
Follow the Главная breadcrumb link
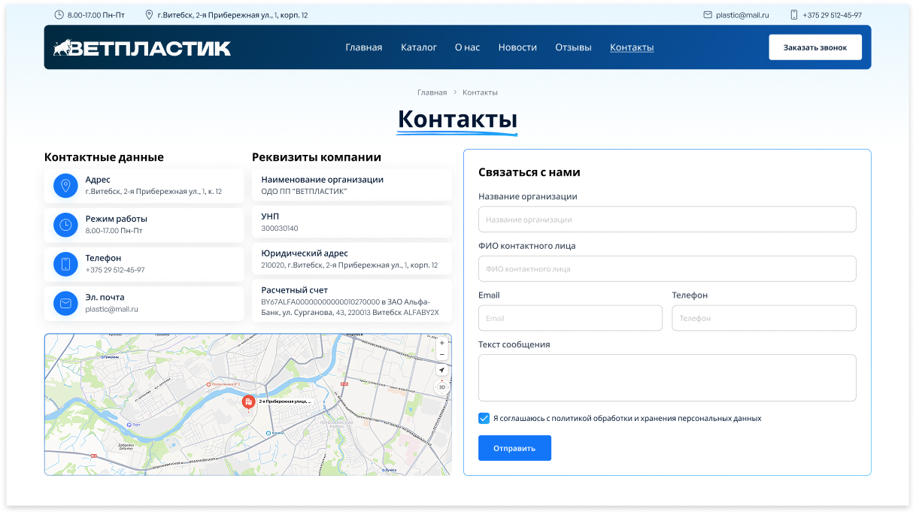click(x=432, y=92)
